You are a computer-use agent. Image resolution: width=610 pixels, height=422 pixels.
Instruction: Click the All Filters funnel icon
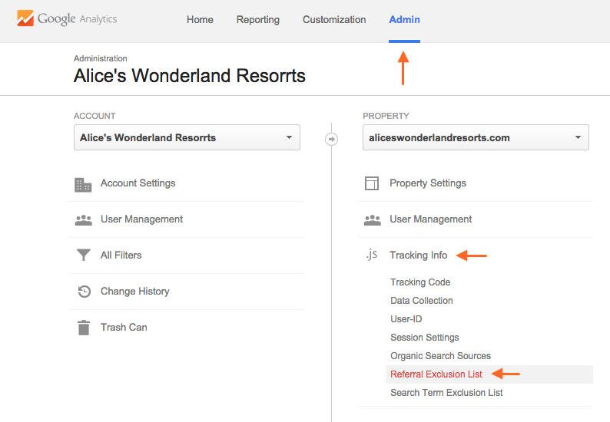pyautogui.click(x=83, y=255)
